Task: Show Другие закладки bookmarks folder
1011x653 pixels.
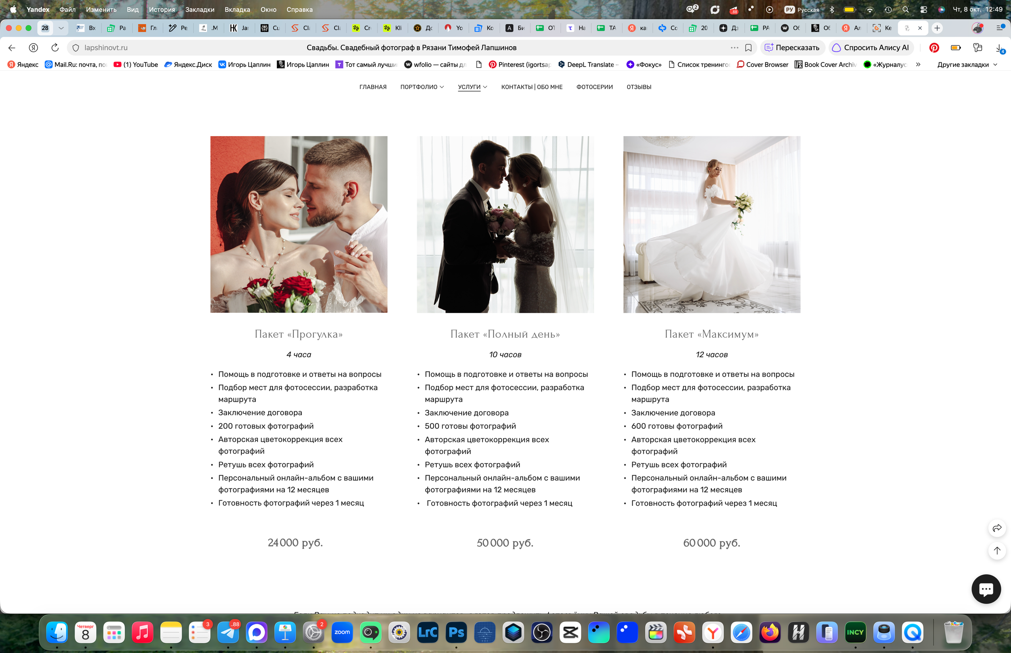Action: [967, 64]
